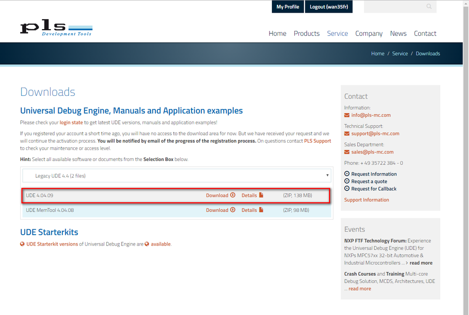This screenshot has height=315, width=469.
Task: Click Downloads in the breadcrumb
Action: tap(428, 54)
